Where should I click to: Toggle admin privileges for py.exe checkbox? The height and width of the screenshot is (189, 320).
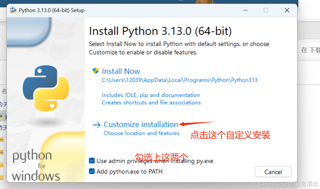pyautogui.click(x=92, y=161)
